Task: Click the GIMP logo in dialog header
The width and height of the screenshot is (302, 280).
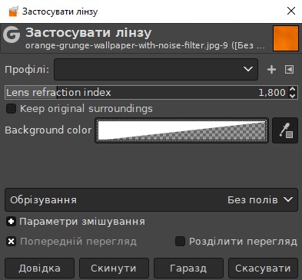Action: 12,35
